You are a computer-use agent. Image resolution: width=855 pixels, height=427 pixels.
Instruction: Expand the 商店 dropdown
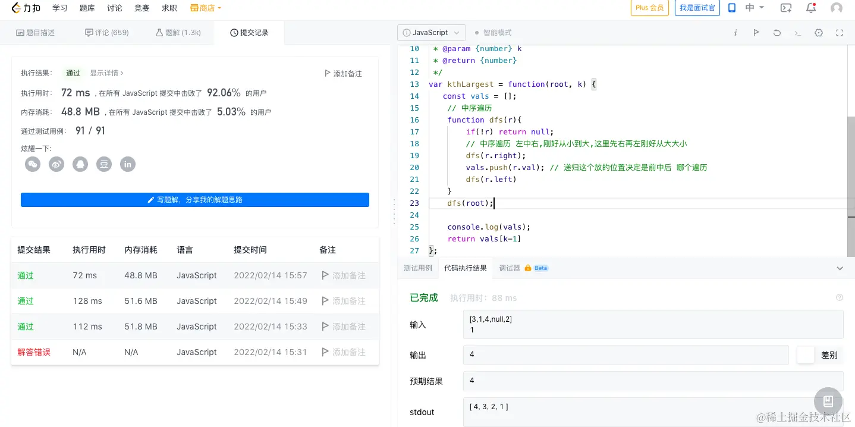pos(206,8)
